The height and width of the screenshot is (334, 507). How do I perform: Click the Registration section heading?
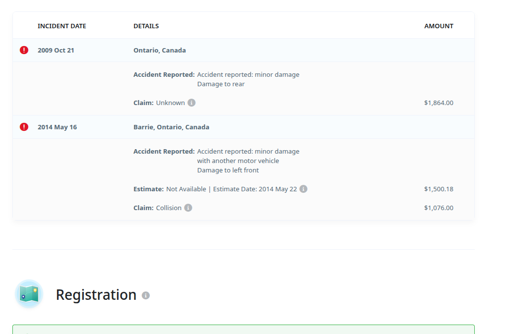(96, 295)
